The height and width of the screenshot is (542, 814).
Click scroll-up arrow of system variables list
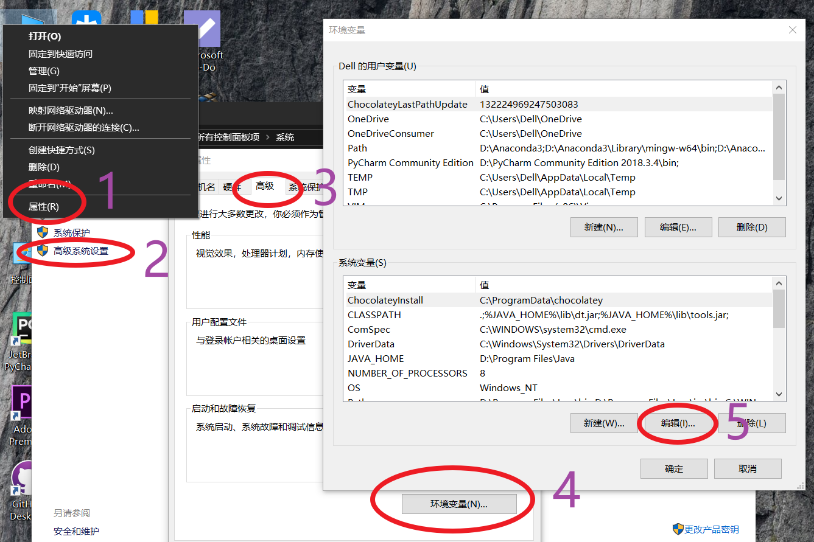tap(779, 283)
